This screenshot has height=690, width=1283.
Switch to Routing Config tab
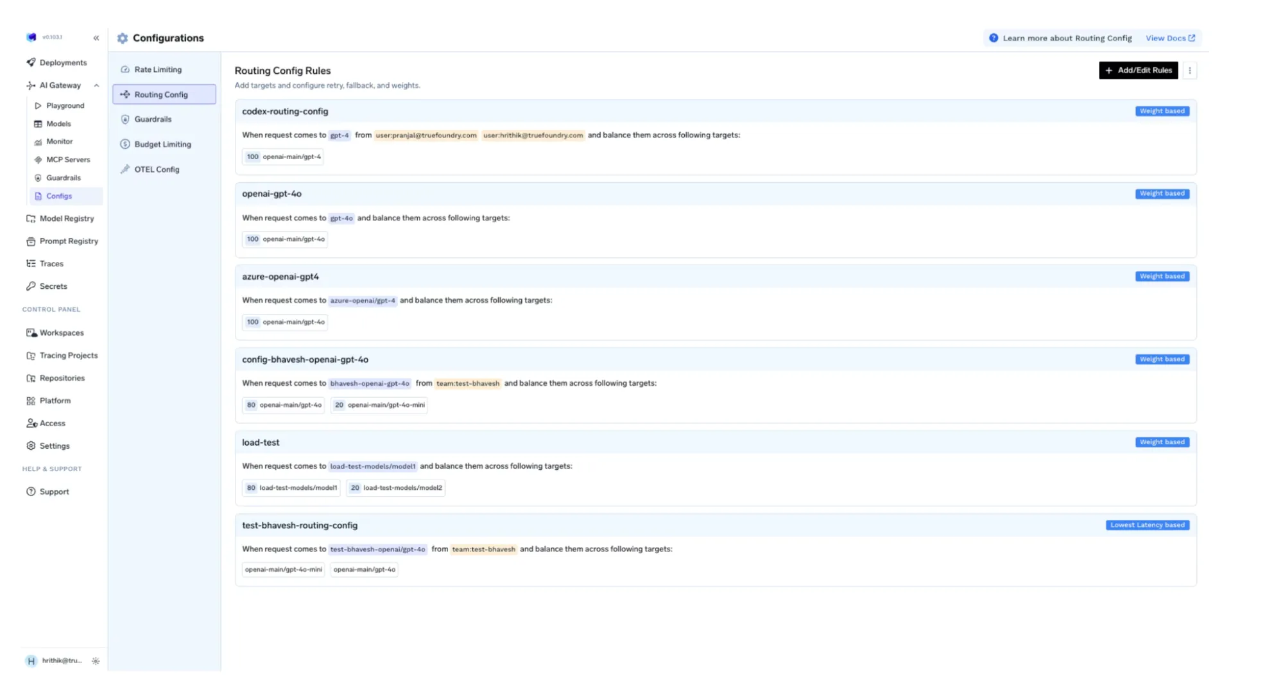[164, 94]
